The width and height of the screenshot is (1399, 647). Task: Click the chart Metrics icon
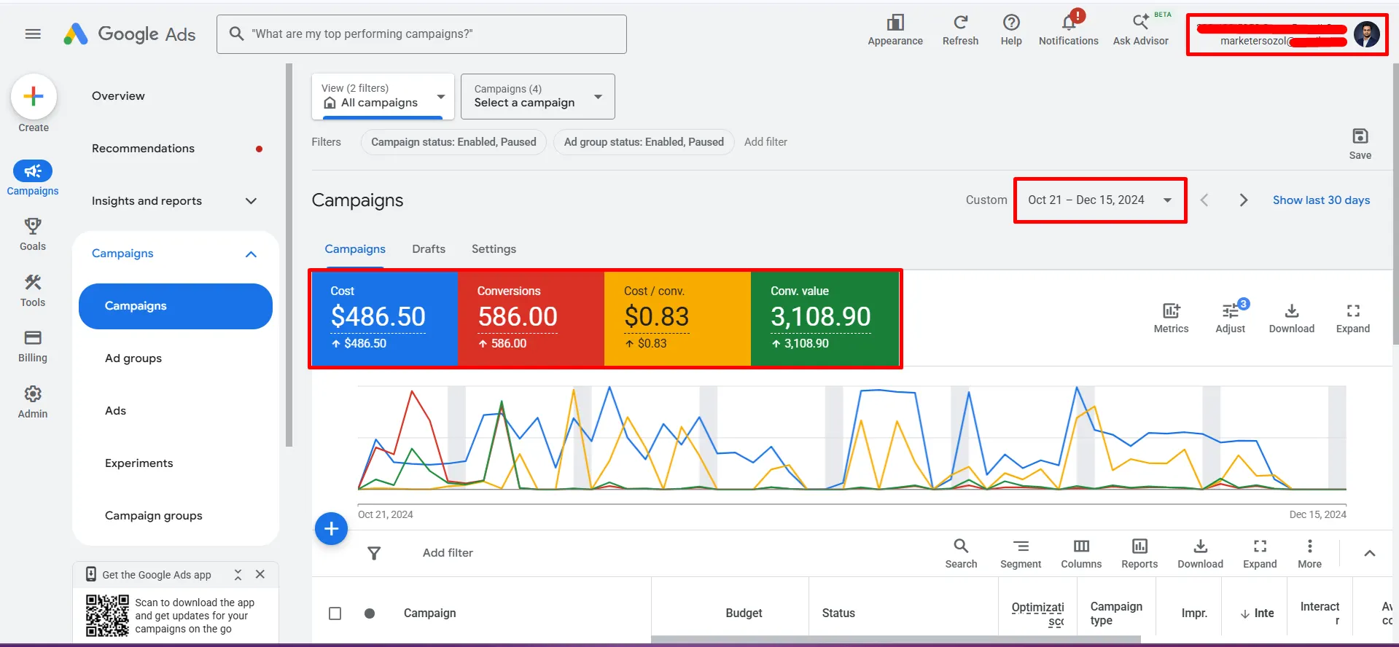click(x=1171, y=311)
